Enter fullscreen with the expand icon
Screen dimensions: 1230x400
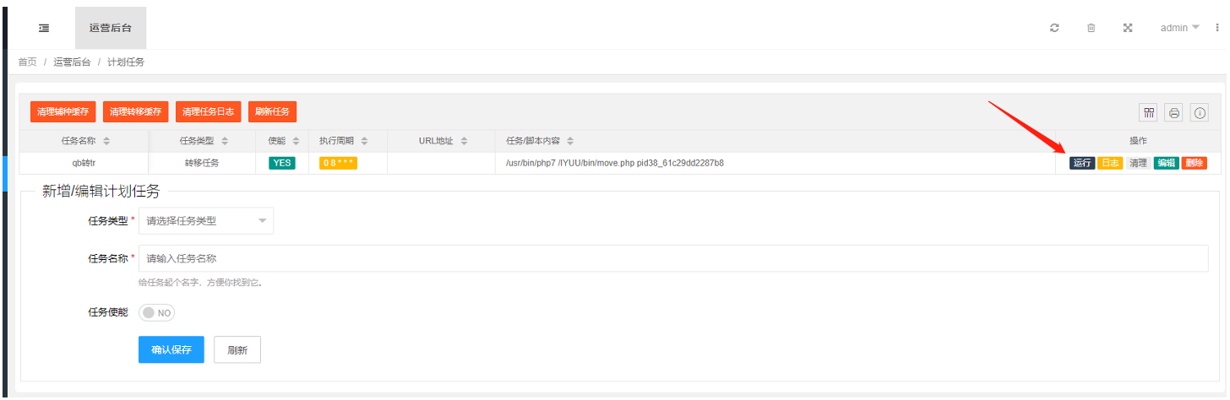coord(1127,28)
